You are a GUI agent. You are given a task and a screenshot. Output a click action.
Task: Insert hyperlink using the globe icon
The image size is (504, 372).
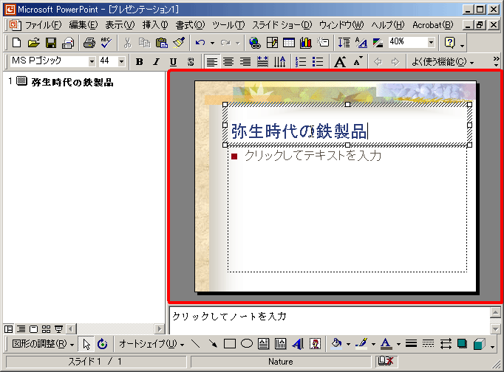point(255,42)
